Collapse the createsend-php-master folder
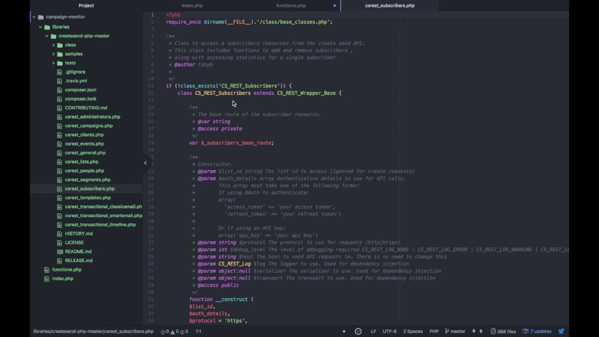The image size is (599, 337). tap(47, 36)
